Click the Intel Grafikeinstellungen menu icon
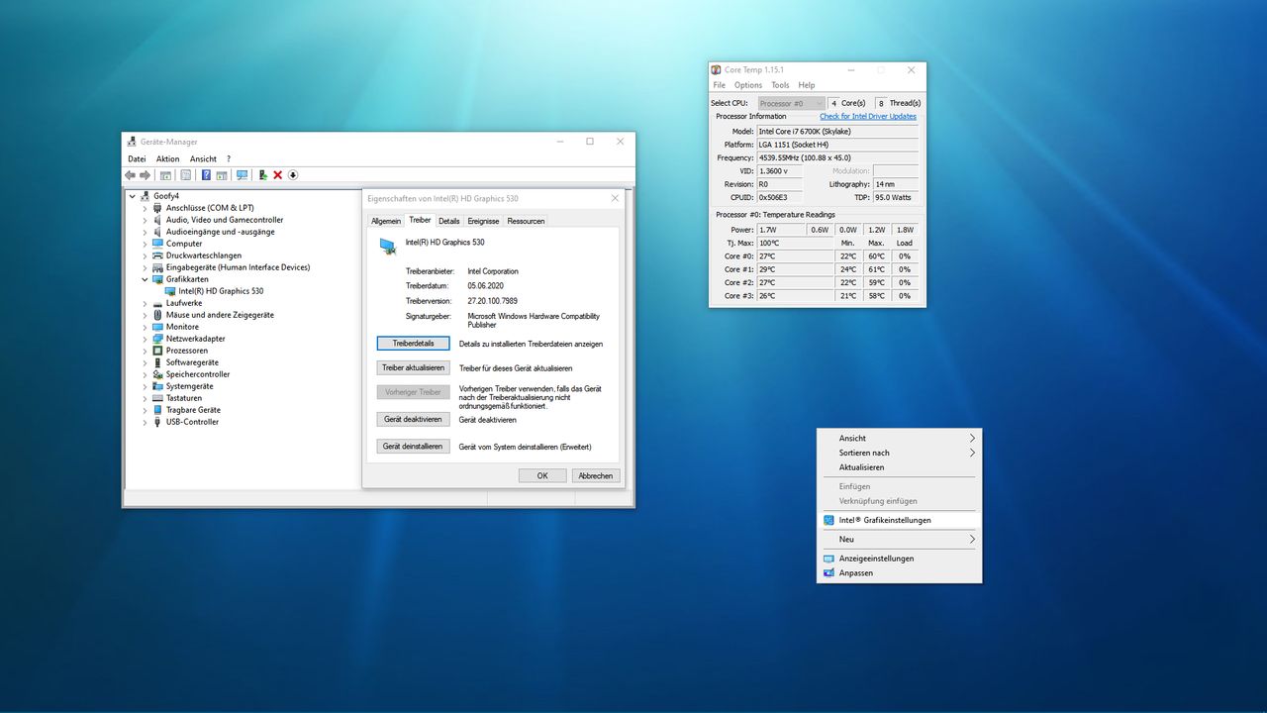The height and width of the screenshot is (713, 1267). (828, 520)
